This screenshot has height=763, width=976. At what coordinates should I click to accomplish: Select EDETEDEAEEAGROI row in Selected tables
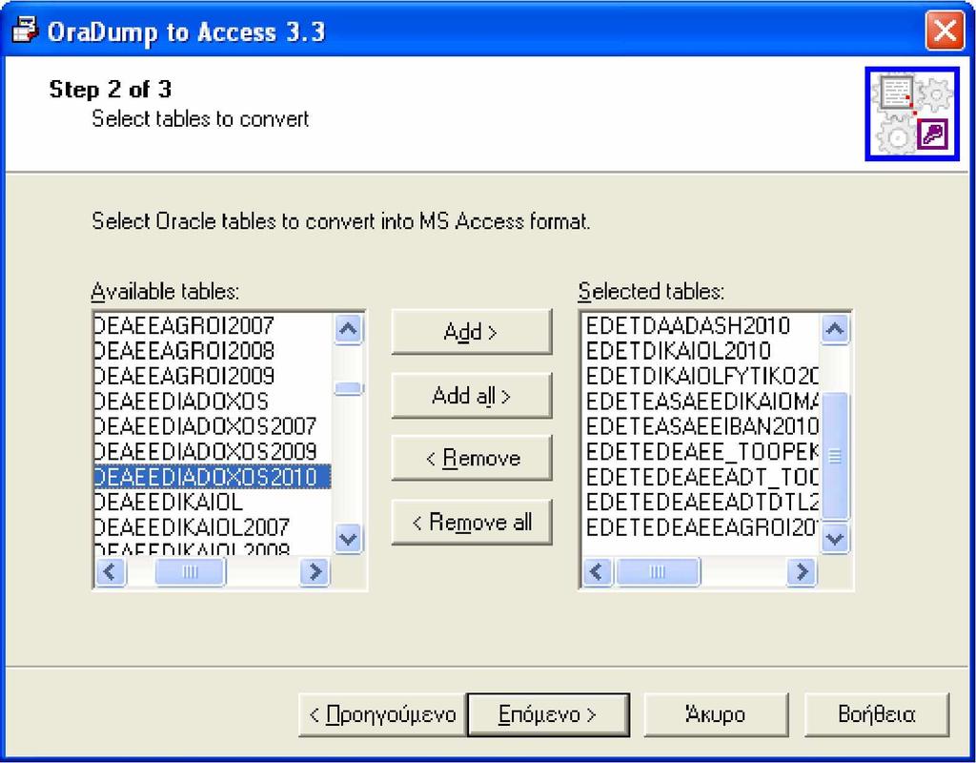pos(701,526)
